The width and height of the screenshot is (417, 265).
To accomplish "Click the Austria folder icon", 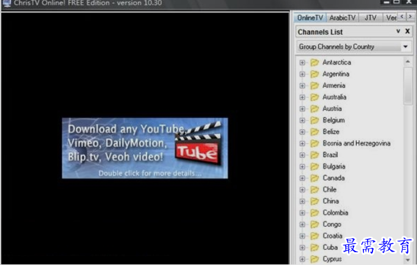I will point(314,109).
